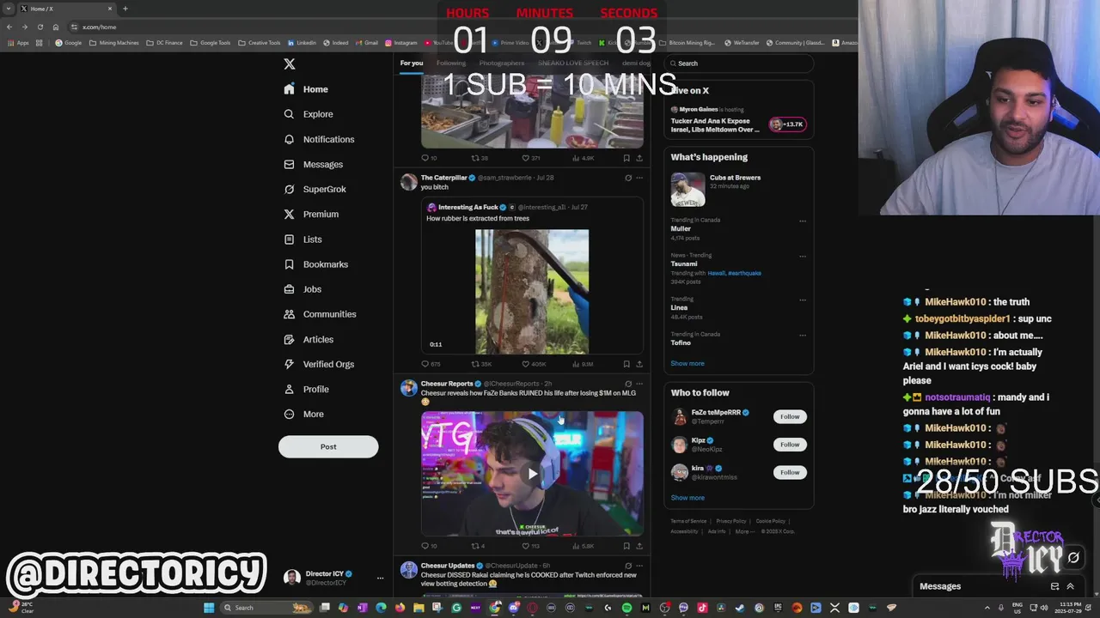Play the rubber extraction video
This screenshot has width=1100, height=618.
[532, 292]
